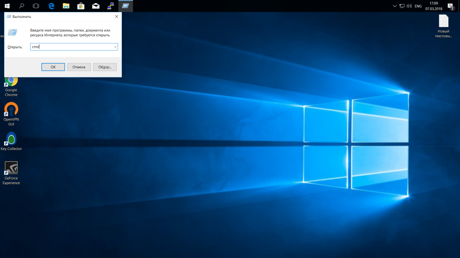Click the taskbar search magnifier icon
The image size is (460, 258).
point(22,6)
